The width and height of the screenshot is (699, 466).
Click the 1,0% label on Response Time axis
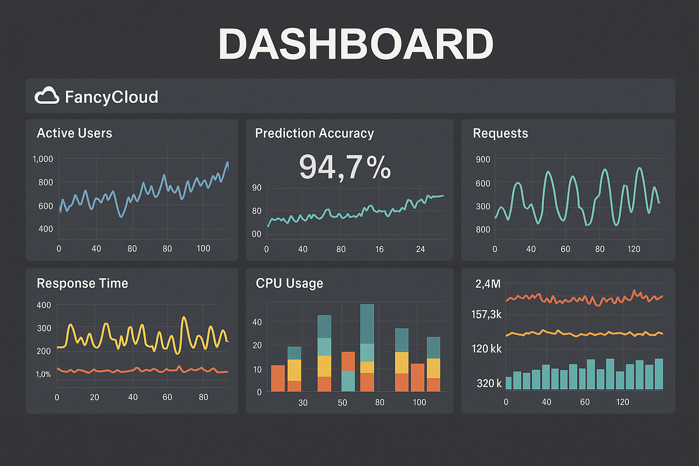(x=44, y=375)
